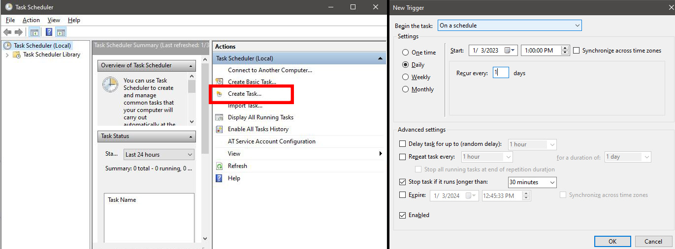The image size is (675, 249).
Task: Click Display All Running Tasks action
Action: point(260,117)
